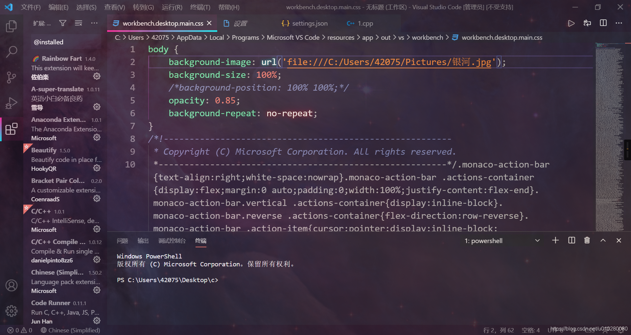This screenshot has height=335, width=631.
Task: Toggle the split editor layout button
Action: [x=603, y=23]
